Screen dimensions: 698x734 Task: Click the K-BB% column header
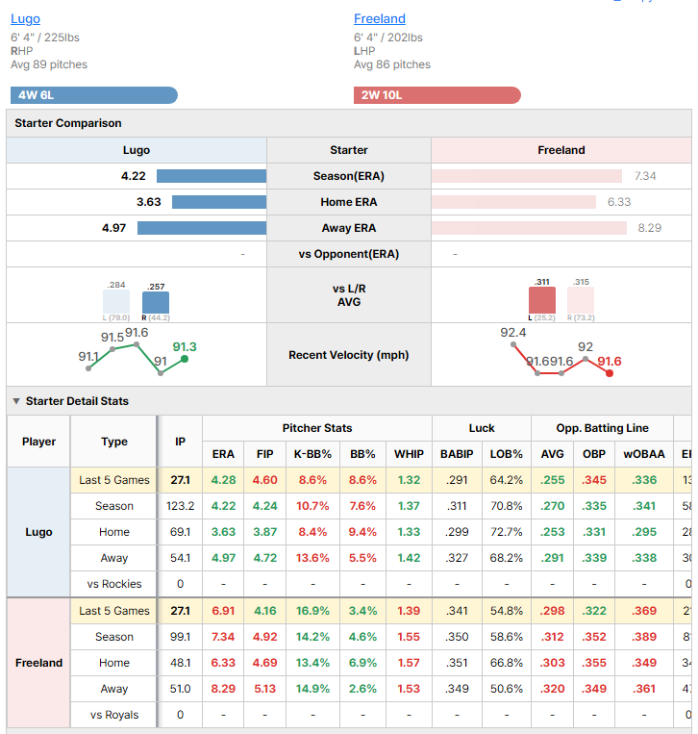click(x=312, y=454)
